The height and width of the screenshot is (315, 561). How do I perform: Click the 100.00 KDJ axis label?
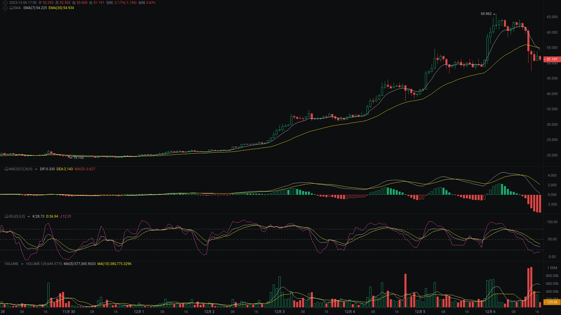(x=552, y=222)
